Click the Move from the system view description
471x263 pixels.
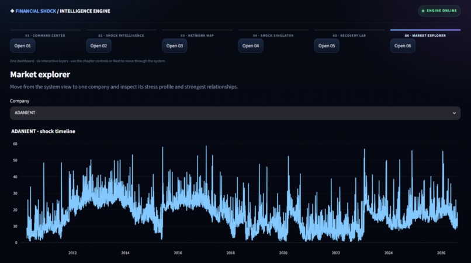124,87
